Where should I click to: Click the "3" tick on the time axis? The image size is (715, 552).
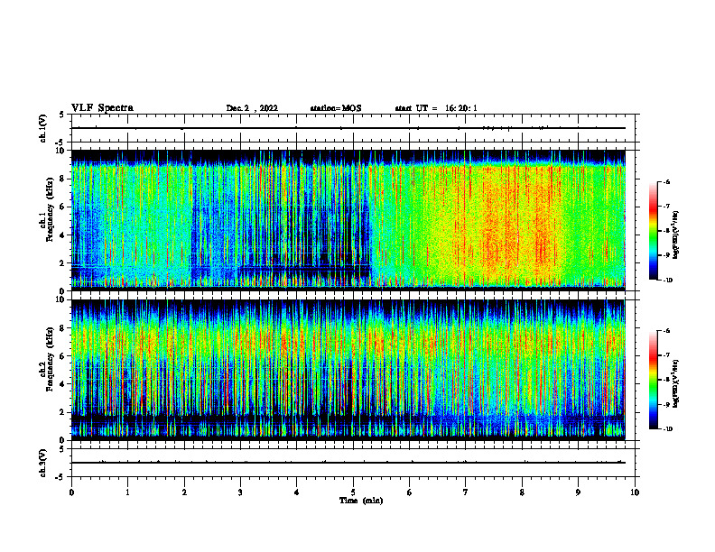click(240, 492)
